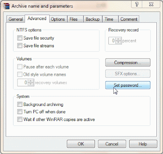This screenshot has height=154, width=163.
Task: Close the Archive name and parameters dialog
Action: click(151, 4)
